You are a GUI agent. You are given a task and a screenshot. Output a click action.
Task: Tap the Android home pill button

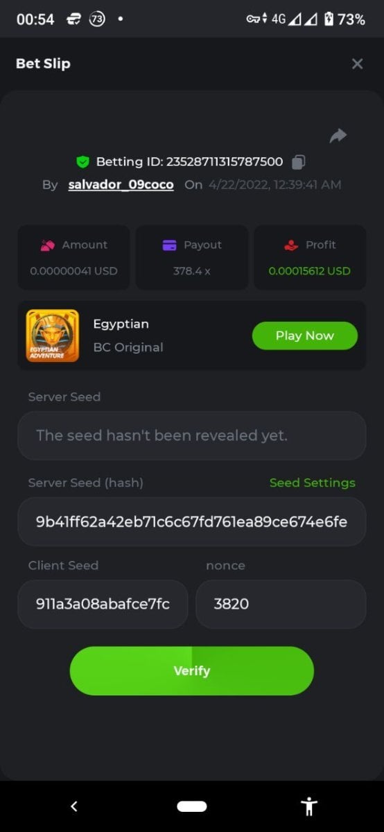click(x=192, y=806)
